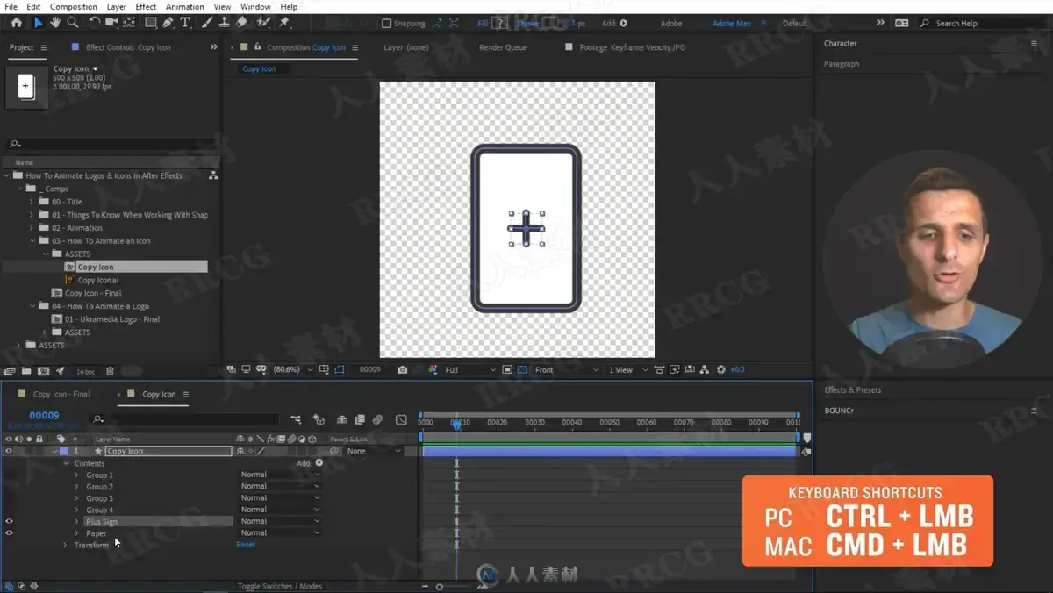Click the Show Channel color icon
The height and width of the screenshot is (593, 1053).
coord(433,370)
